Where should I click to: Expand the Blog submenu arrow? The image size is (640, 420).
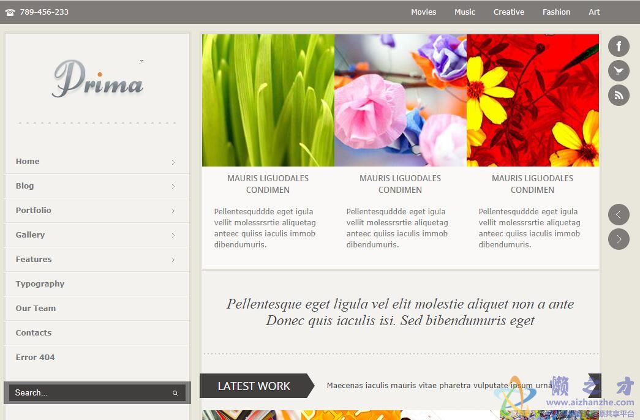point(173,187)
